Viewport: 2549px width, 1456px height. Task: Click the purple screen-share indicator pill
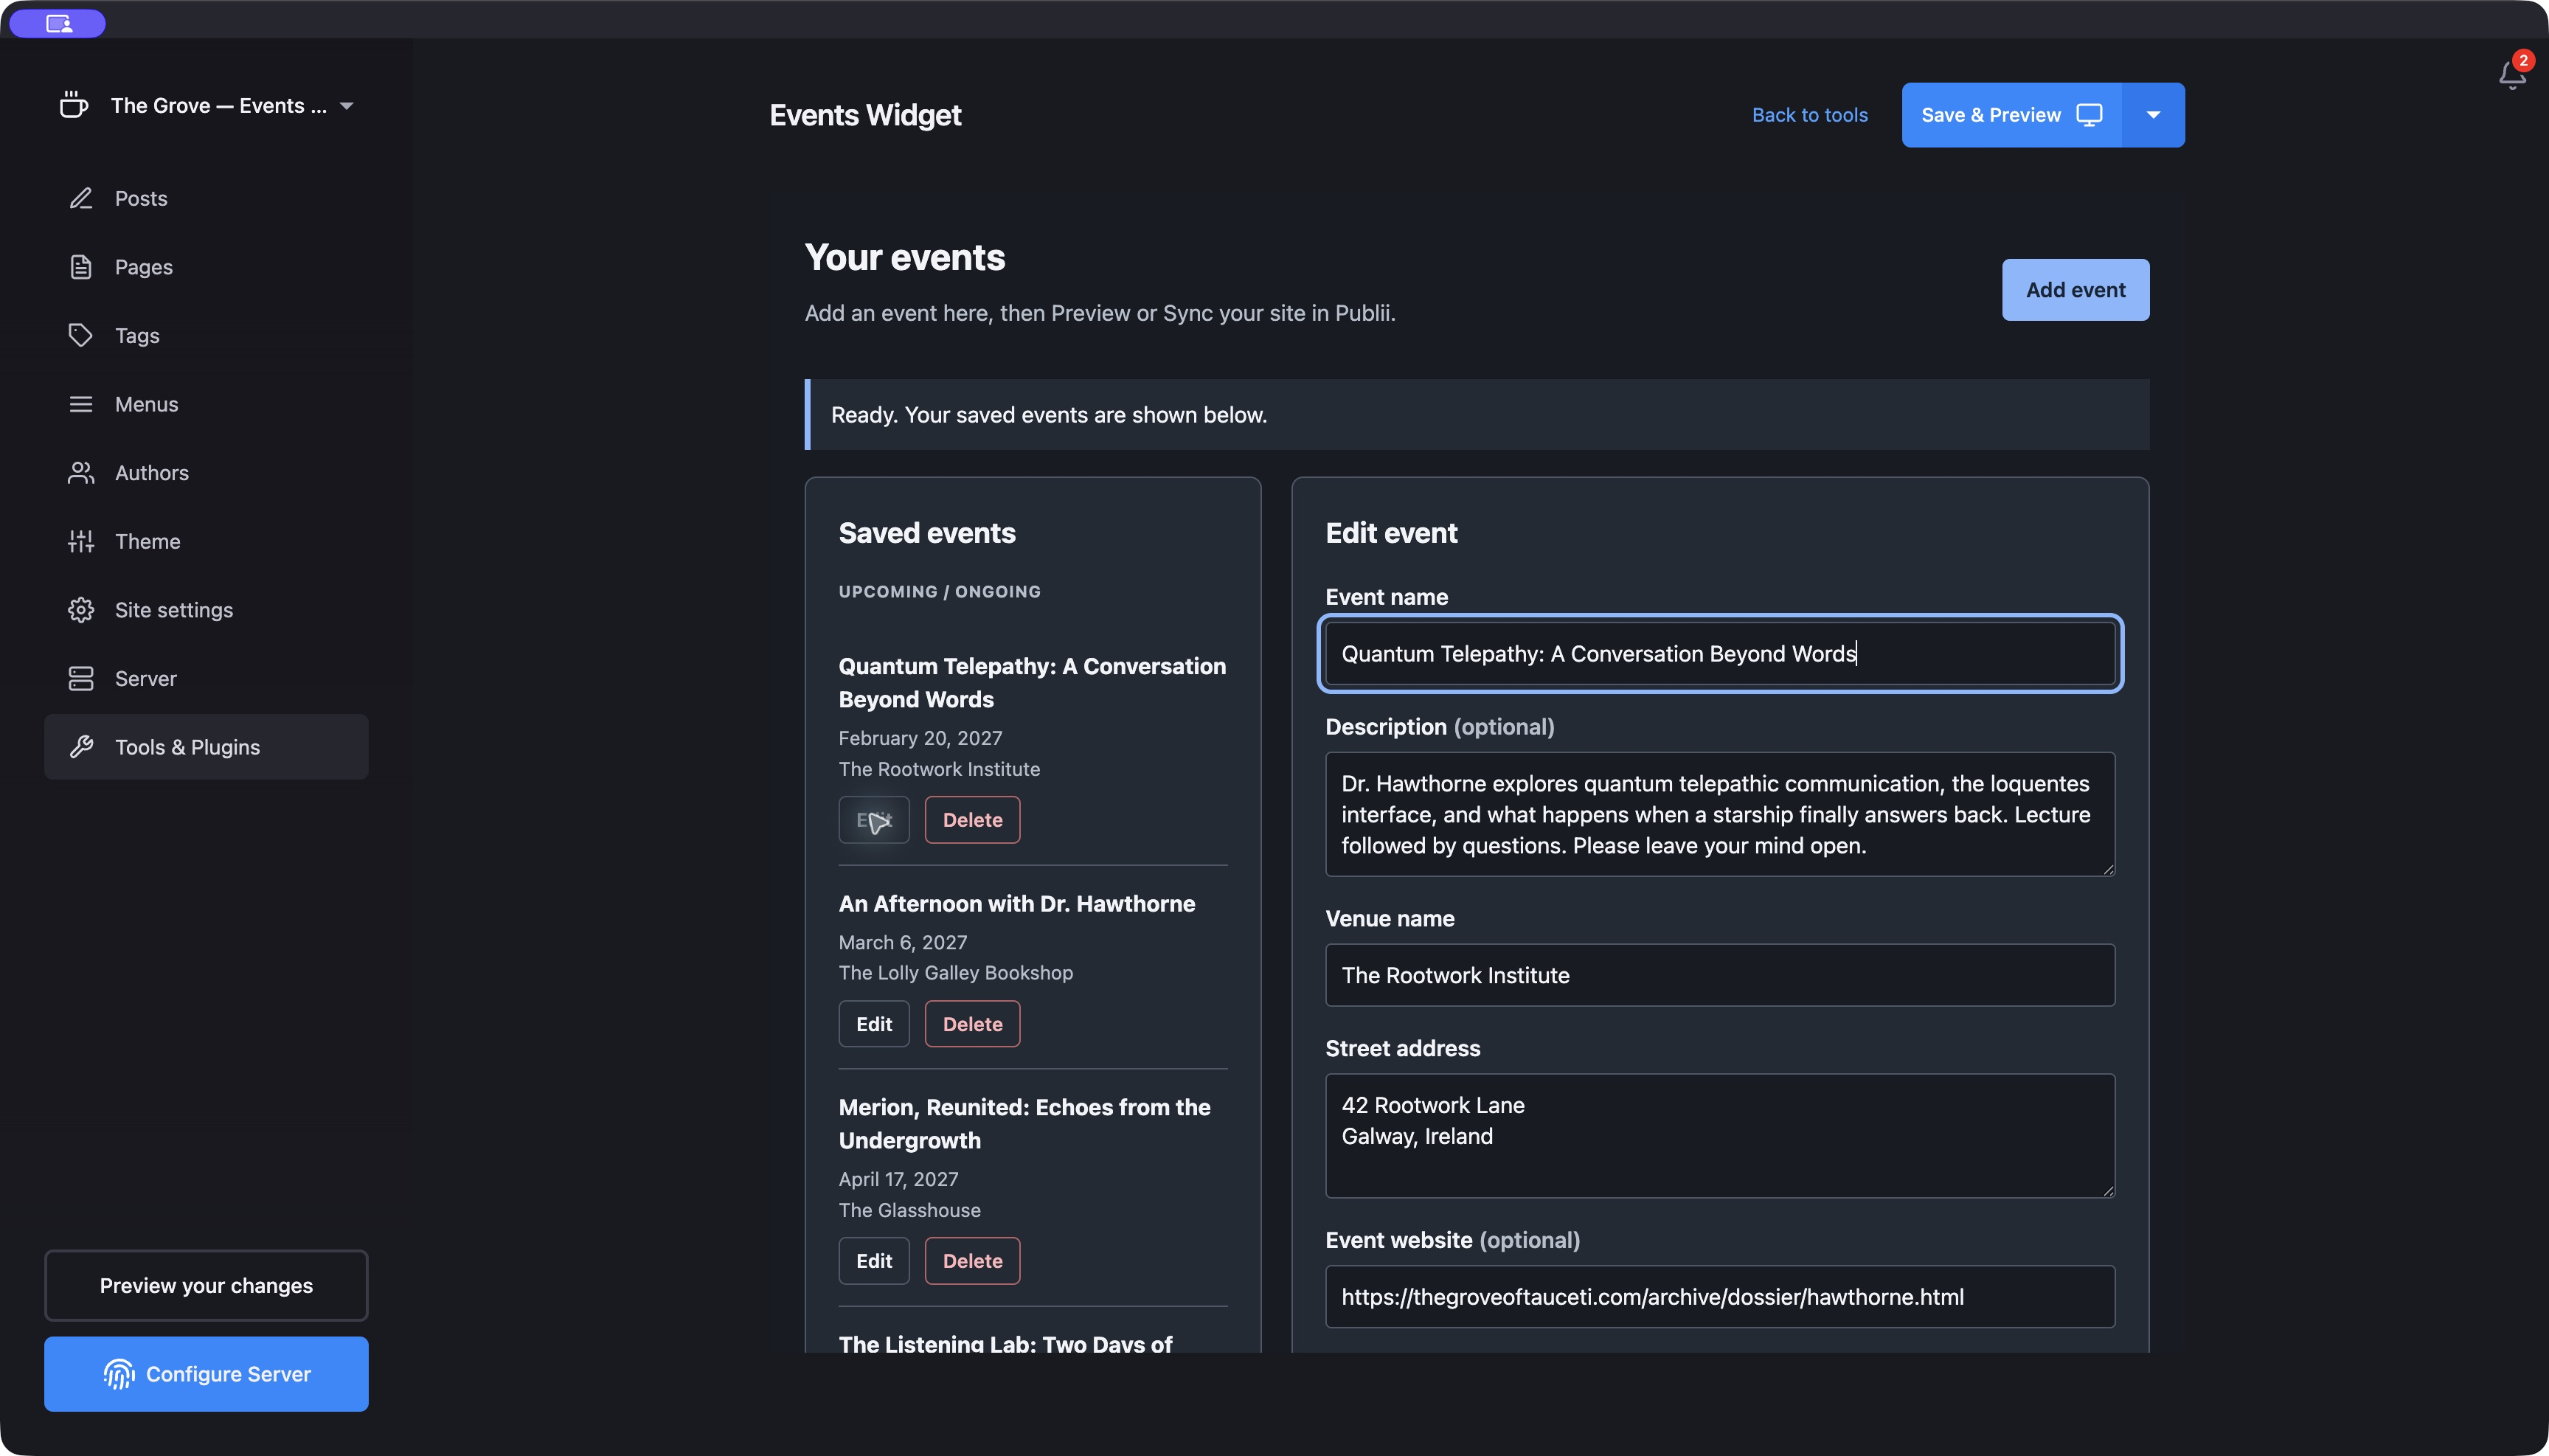pyautogui.click(x=58, y=23)
